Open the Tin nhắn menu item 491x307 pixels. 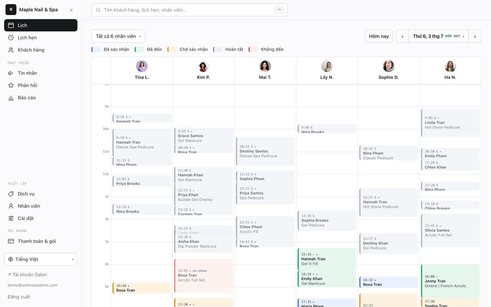(41, 73)
